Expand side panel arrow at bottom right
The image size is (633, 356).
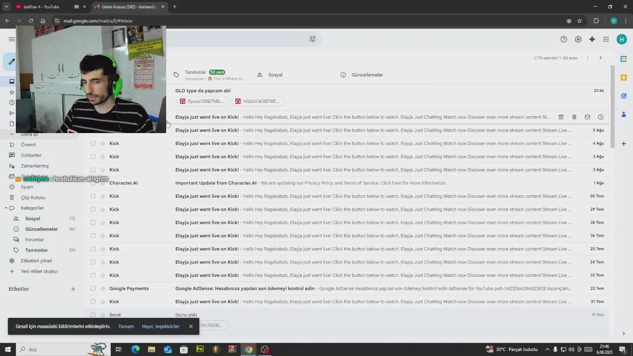point(624,334)
